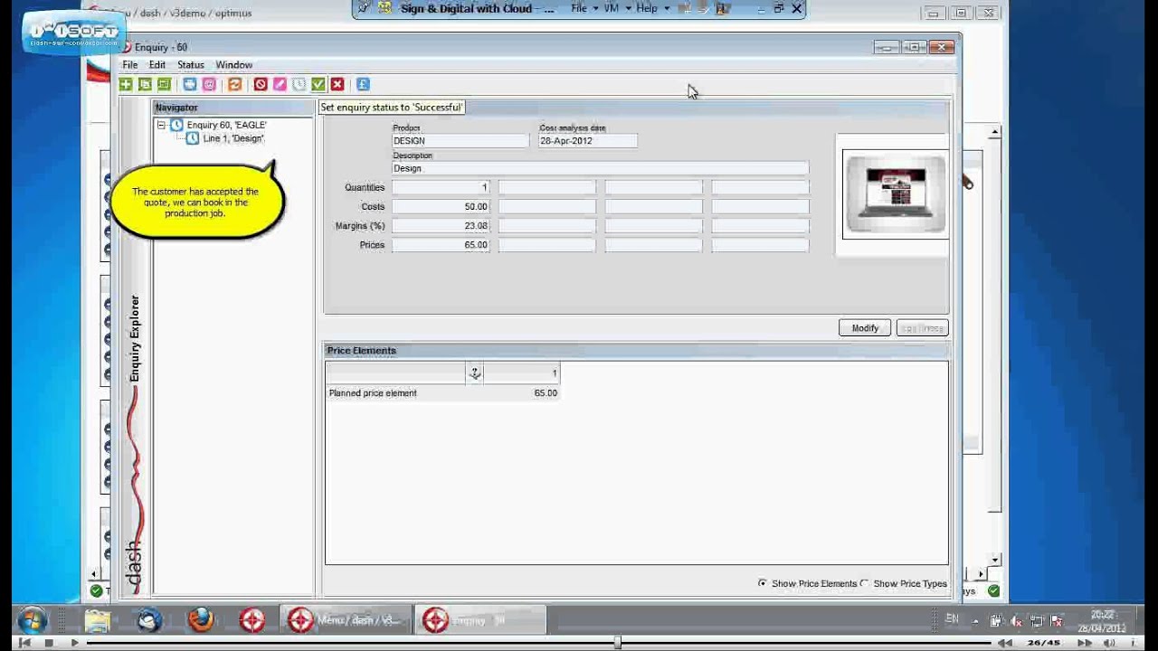Click the red X status icon

pyautogui.click(x=337, y=84)
